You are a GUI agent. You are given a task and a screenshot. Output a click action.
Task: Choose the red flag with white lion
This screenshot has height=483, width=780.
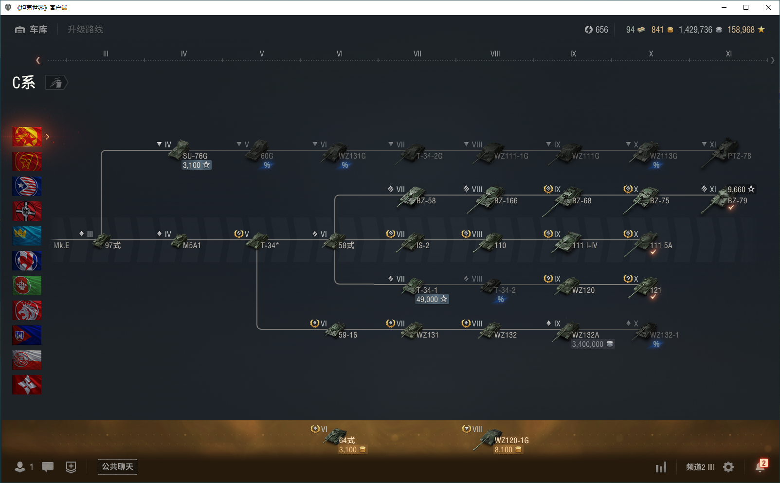(27, 310)
